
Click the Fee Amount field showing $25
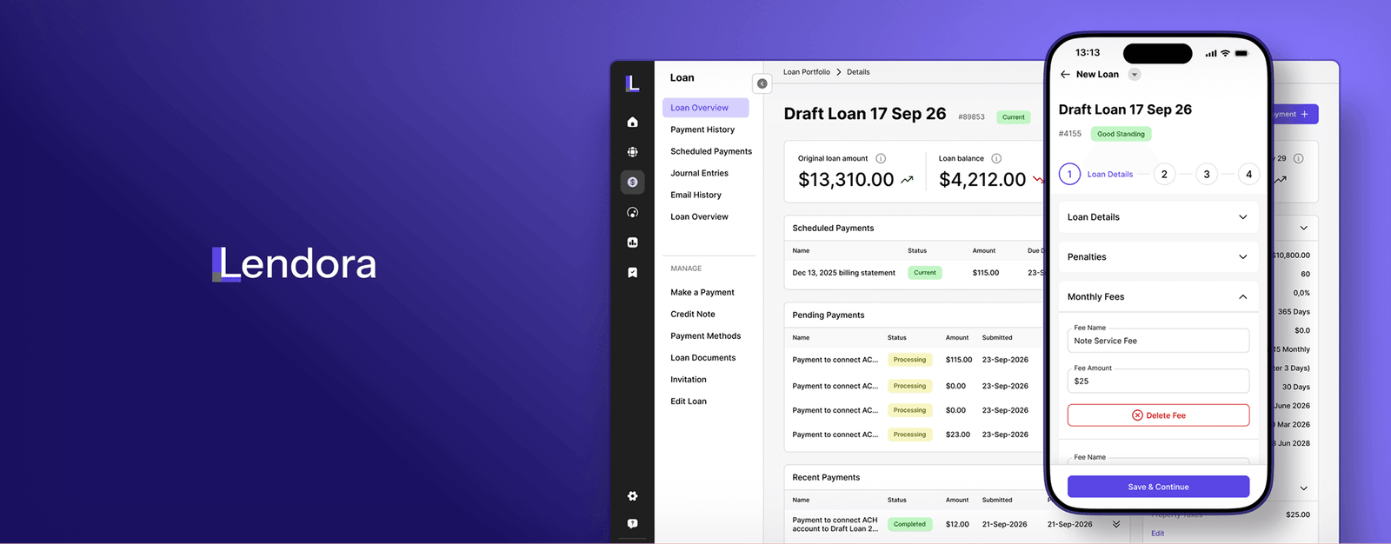1158,381
